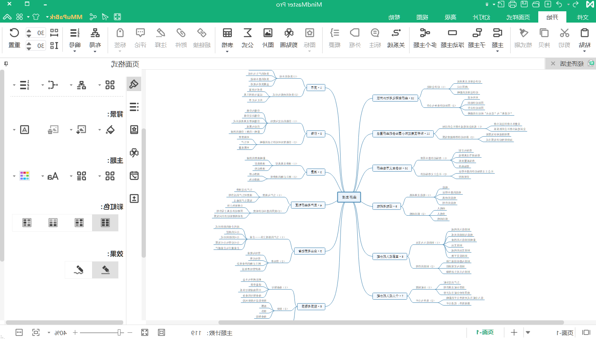Open the Numbering (编号) ribbon dropdown
596x339 pixels.
coord(74,51)
